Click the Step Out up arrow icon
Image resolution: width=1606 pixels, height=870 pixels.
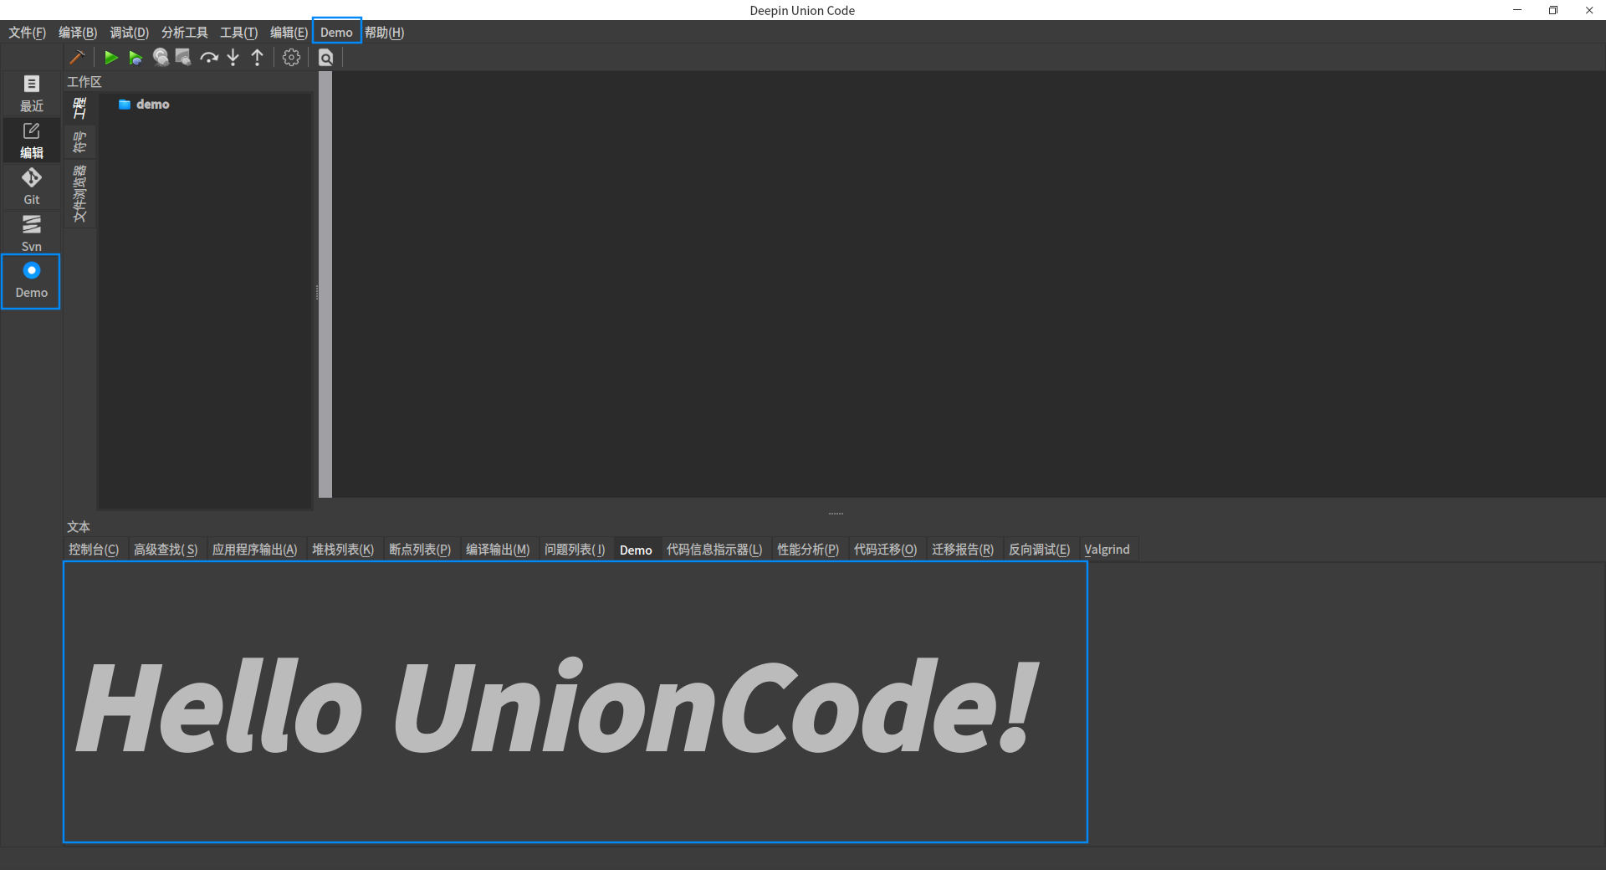tap(258, 57)
